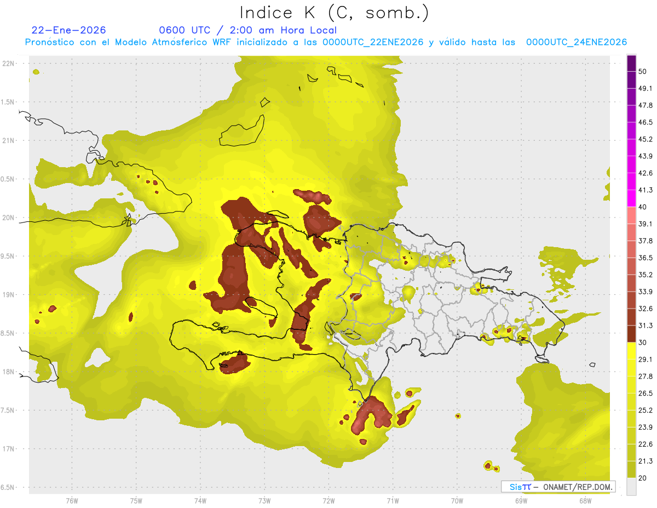Click the legend value "43.9"
The height and width of the screenshot is (508, 657).
pyautogui.click(x=646, y=156)
